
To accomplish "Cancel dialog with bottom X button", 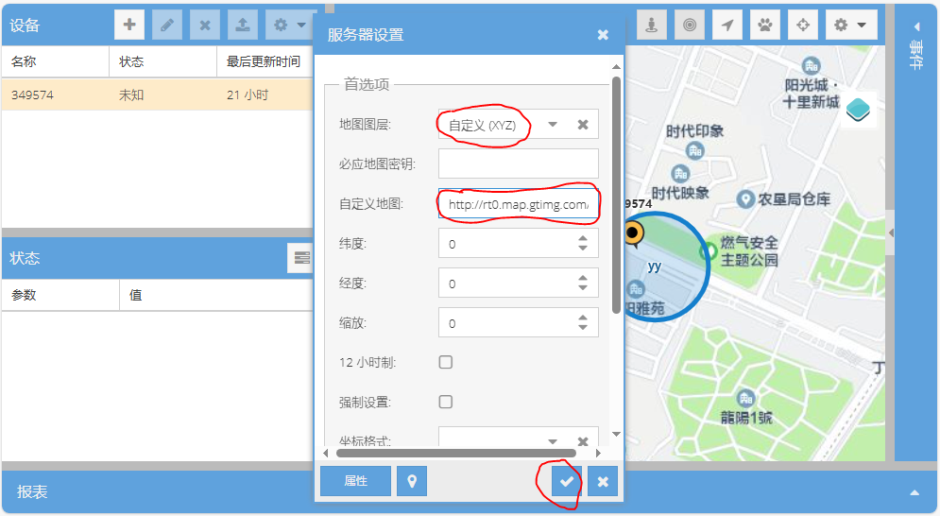I will (x=603, y=481).
